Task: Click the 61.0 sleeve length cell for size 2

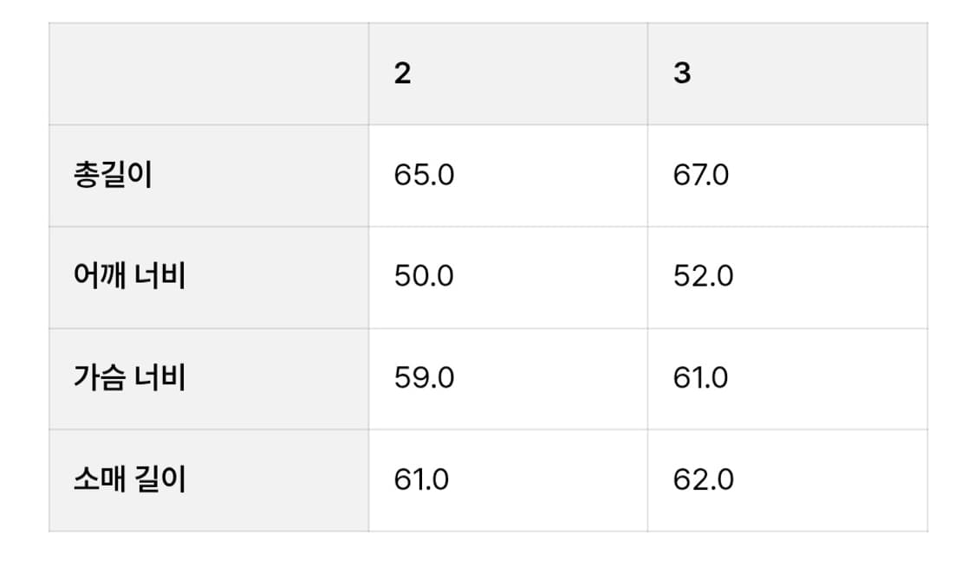Action: coord(421,479)
